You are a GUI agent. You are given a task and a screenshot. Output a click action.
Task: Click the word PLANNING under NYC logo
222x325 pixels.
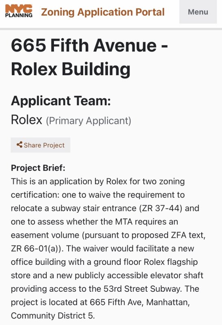pos(19,15)
